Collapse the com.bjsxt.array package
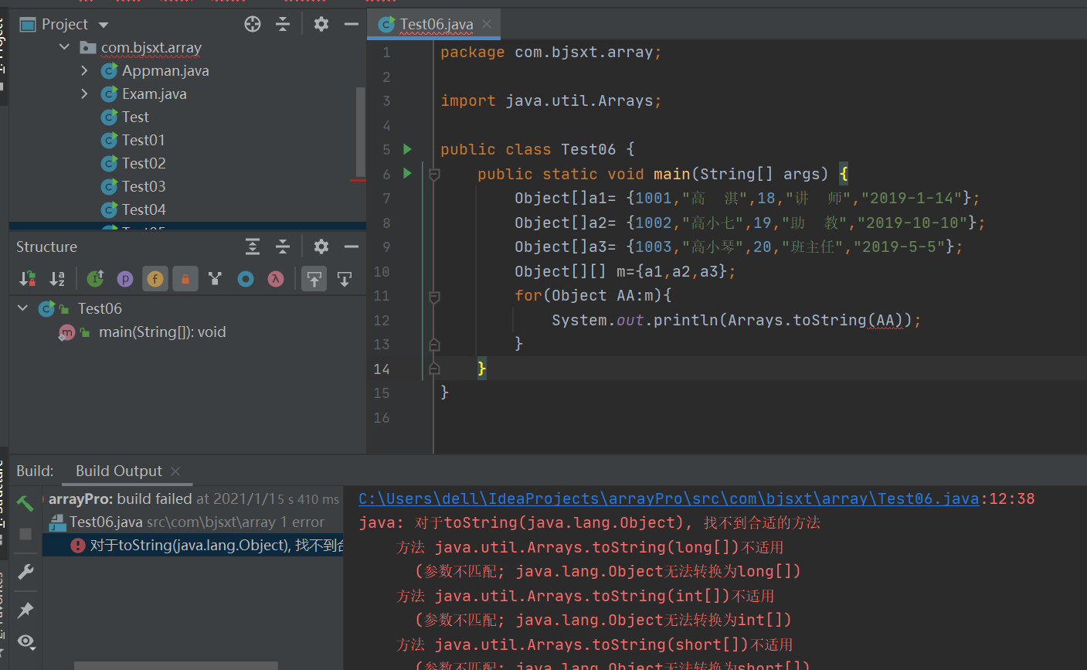This screenshot has width=1087, height=670. pyautogui.click(x=64, y=47)
